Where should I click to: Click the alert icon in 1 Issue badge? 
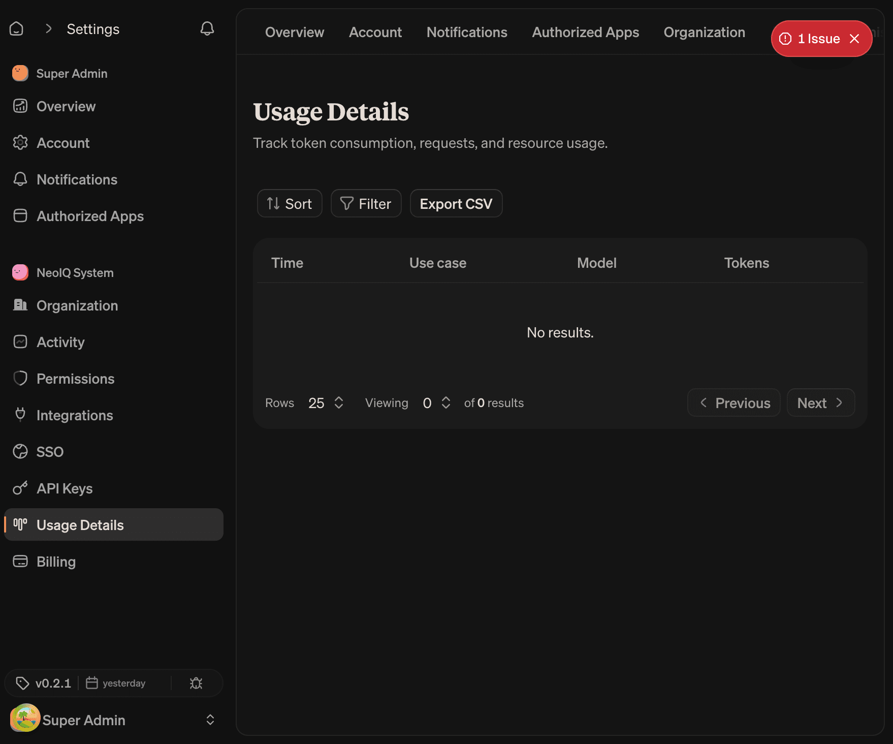(x=785, y=39)
